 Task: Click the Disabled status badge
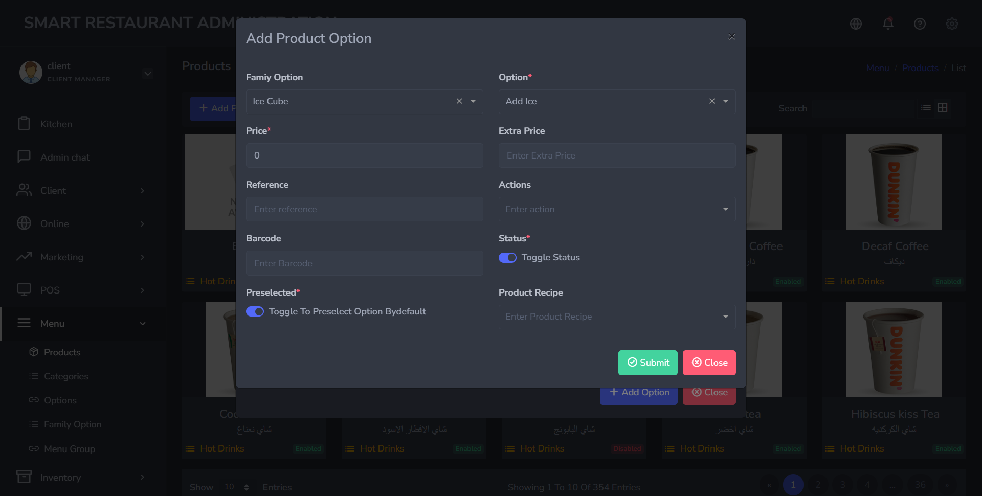pos(627,449)
